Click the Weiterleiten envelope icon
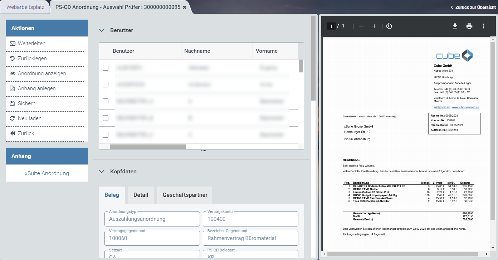 (13, 44)
